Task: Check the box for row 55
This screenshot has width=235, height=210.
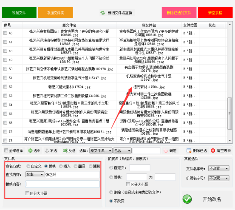Action: [x=5, y=114]
